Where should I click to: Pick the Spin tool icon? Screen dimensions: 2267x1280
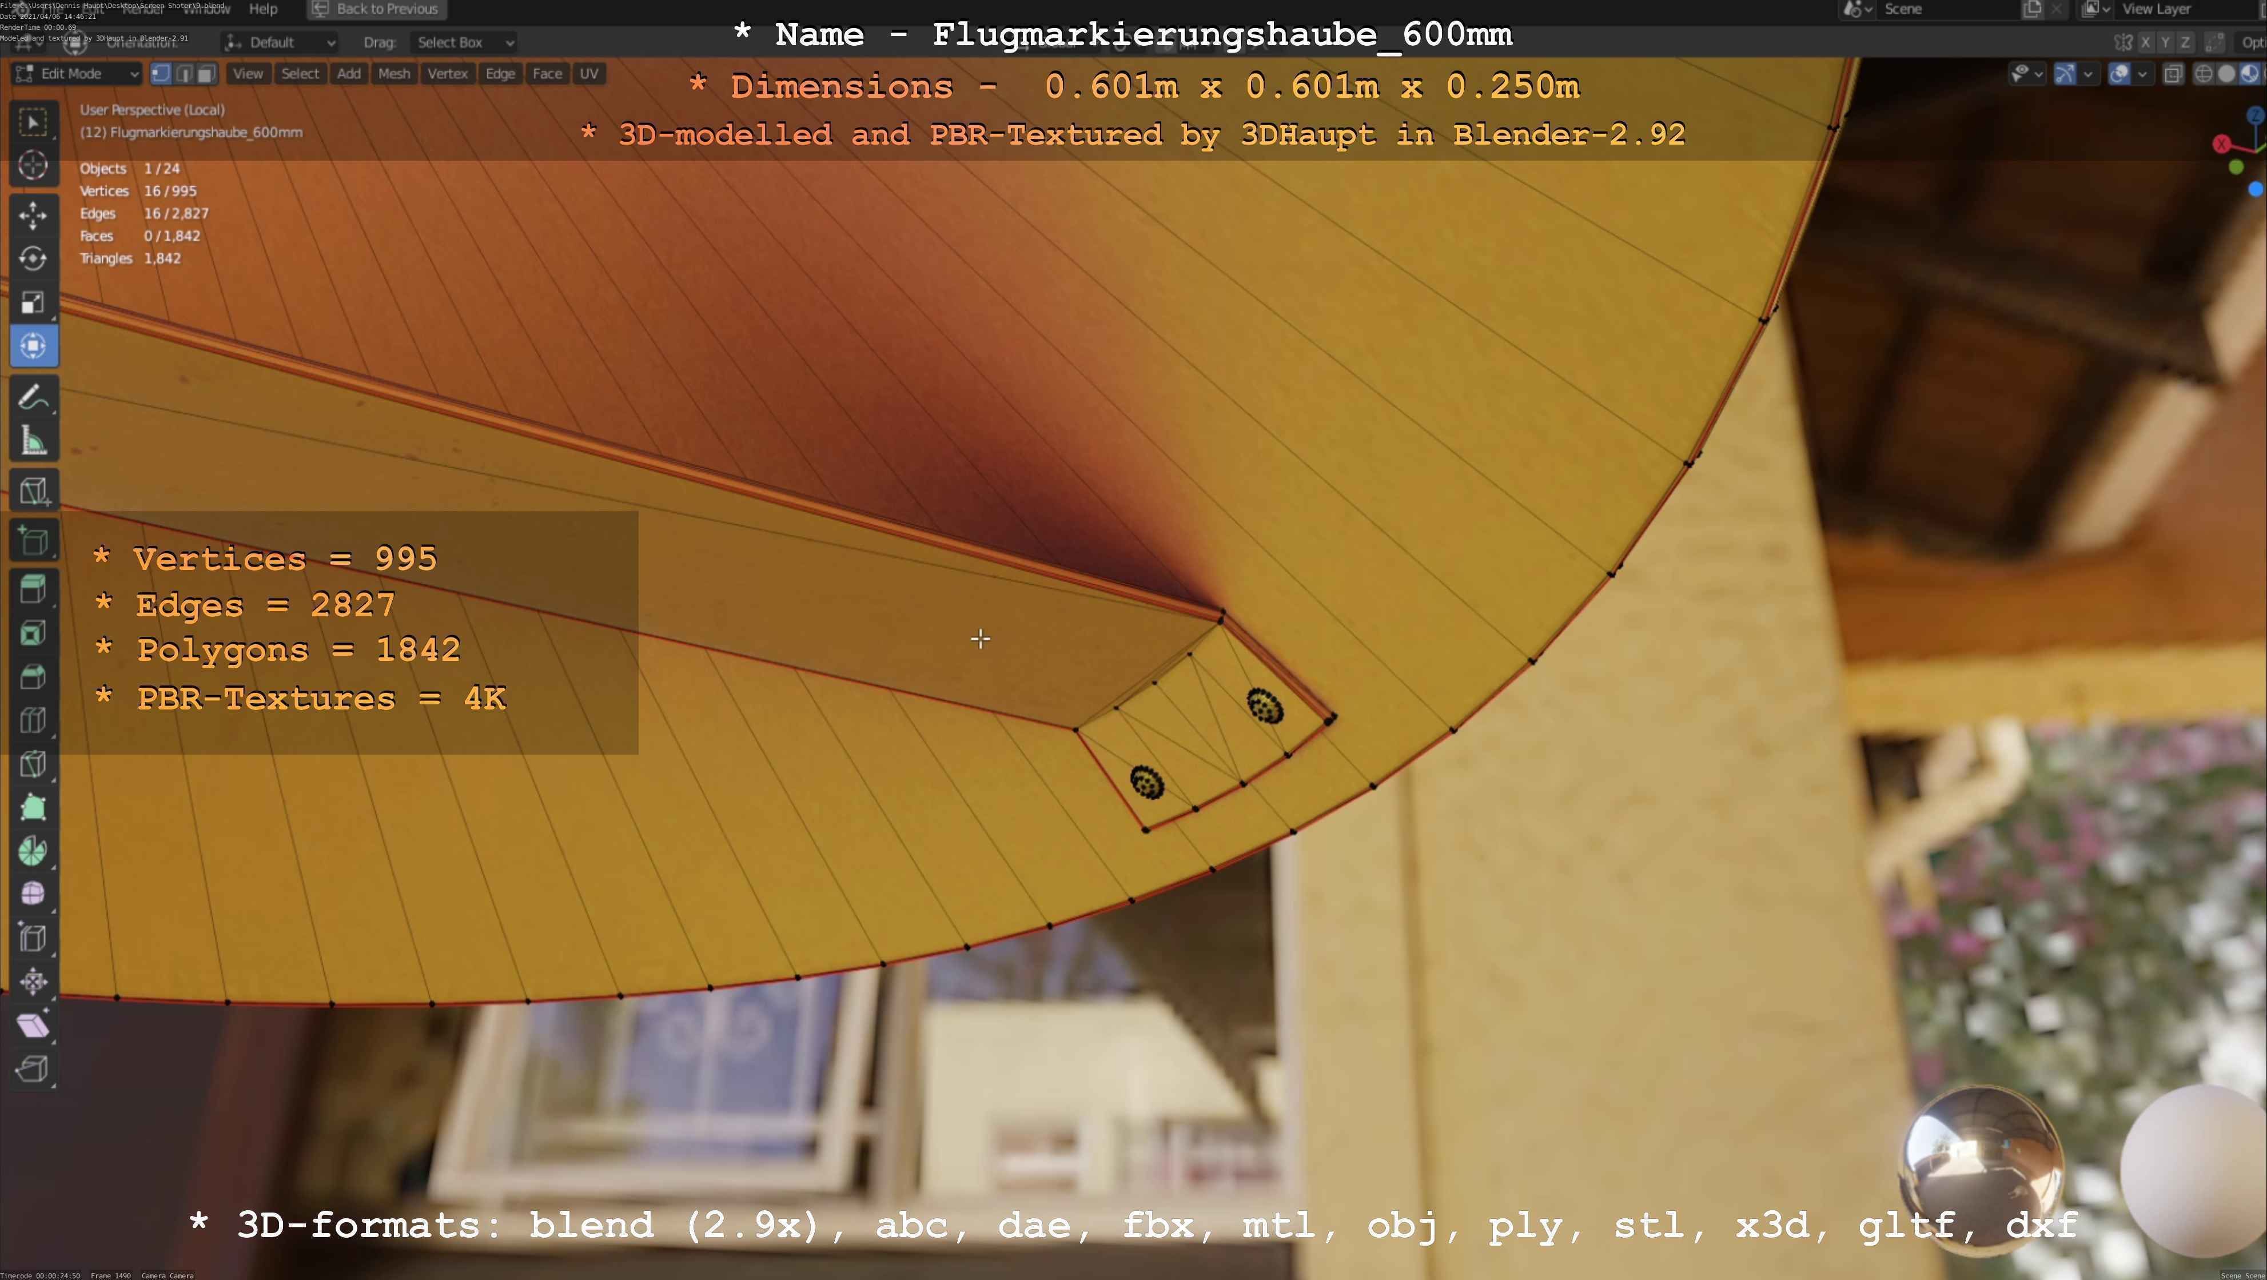click(x=33, y=850)
